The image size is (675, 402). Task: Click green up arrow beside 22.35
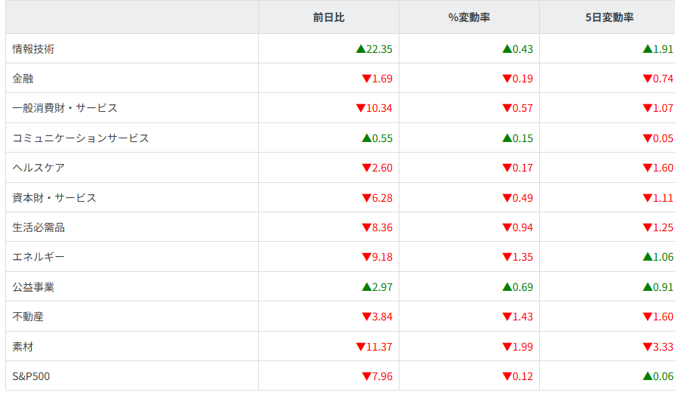[360, 49]
